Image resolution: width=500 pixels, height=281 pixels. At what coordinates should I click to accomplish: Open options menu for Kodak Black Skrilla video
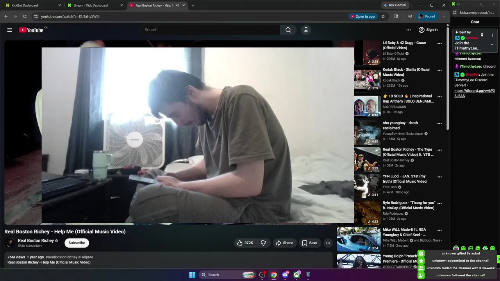pyautogui.click(x=439, y=70)
